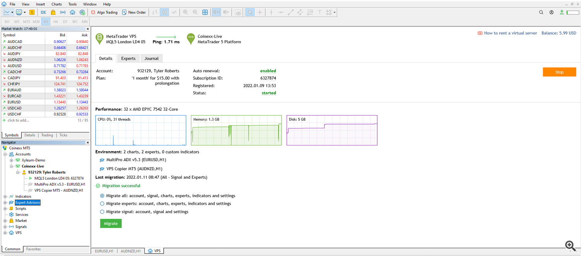
Task: Select the Fibonacci retracement tool
Action: [310, 12]
